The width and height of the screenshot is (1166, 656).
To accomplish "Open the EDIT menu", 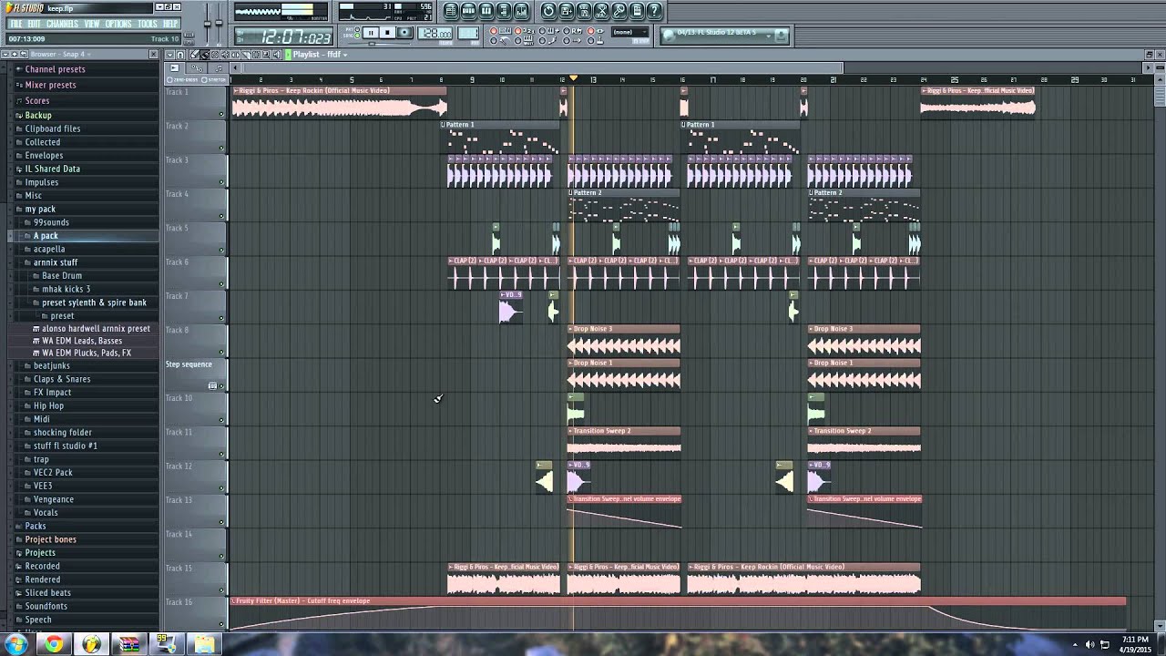I will pos(34,24).
